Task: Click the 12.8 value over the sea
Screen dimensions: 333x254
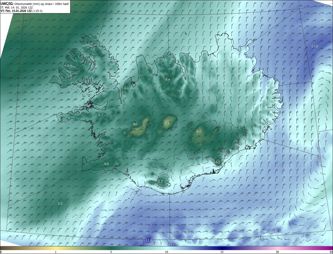Action: coord(274,230)
